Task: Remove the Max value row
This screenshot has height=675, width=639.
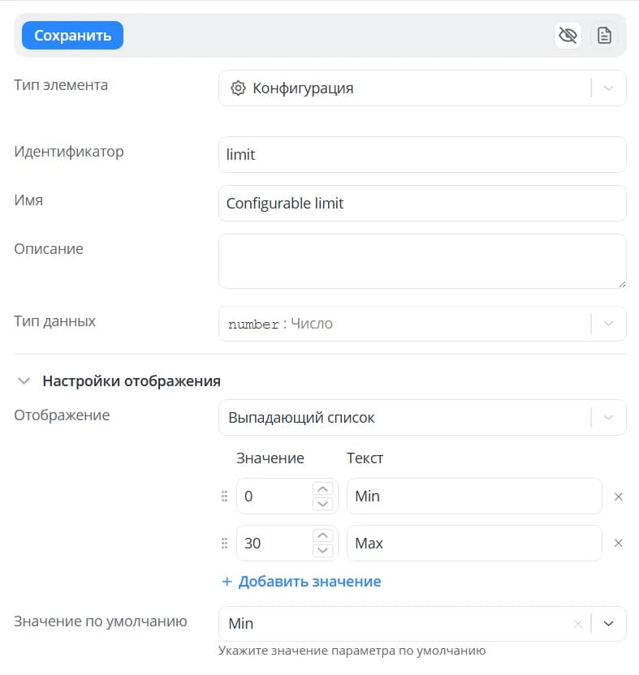Action: coord(619,544)
